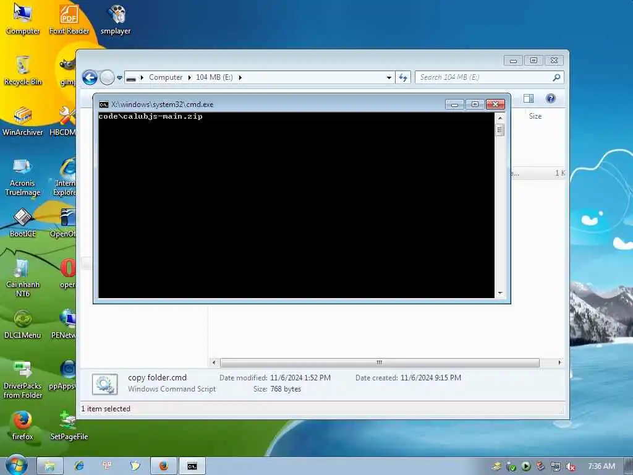This screenshot has width=633, height=475.
Task: Open the Internet Explorer desktop icon
Action: (64, 177)
